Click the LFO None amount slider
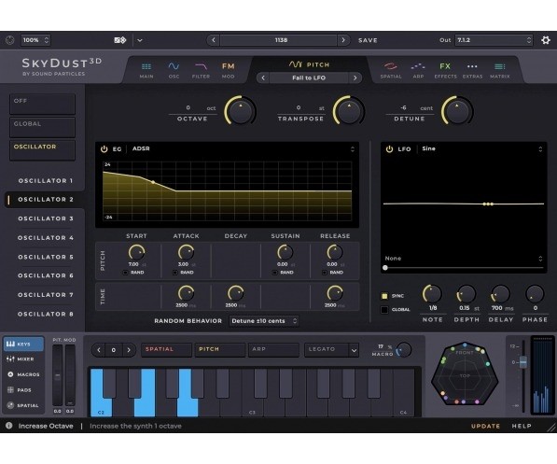The image size is (557, 464). point(464,268)
